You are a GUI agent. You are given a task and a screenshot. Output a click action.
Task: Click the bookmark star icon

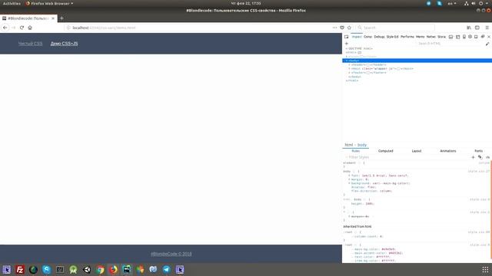349,28
